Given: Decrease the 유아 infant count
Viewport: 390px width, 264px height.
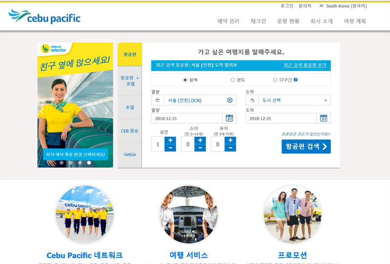Looking at the screenshot, I should [230, 148].
